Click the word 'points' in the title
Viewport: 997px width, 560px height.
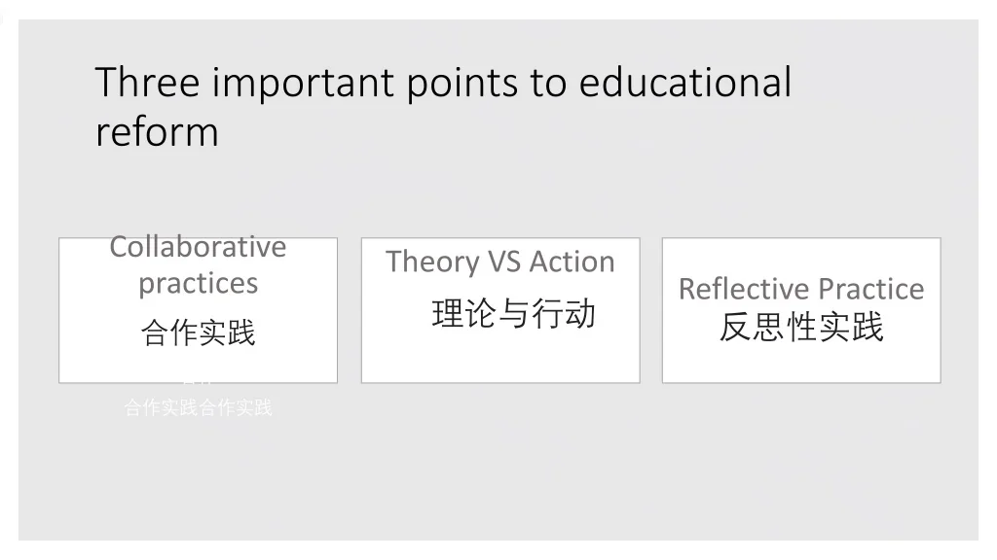[462, 84]
